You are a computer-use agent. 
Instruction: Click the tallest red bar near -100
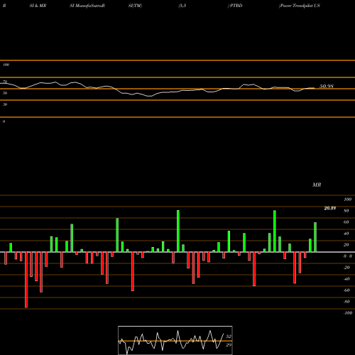(26, 280)
